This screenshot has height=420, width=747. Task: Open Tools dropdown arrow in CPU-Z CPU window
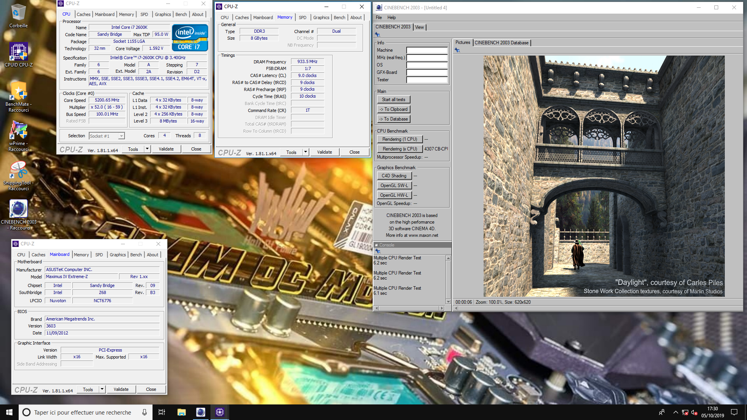pyautogui.click(x=147, y=149)
